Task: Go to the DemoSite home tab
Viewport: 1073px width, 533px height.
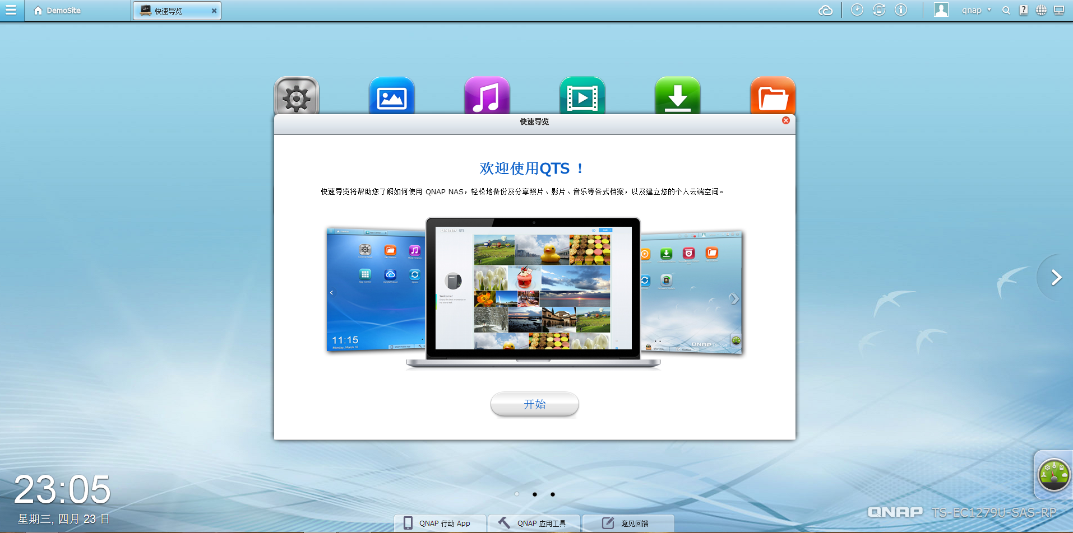Action: click(x=57, y=11)
